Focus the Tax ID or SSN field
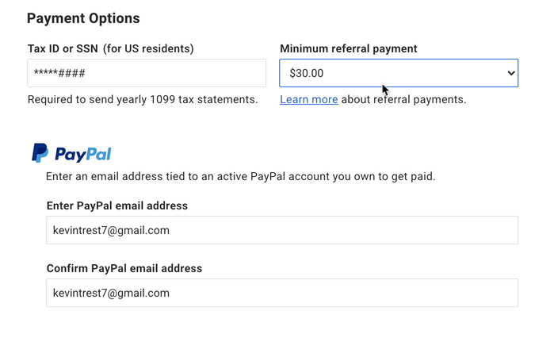This screenshot has width=554, height=338. (x=147, y=73)
